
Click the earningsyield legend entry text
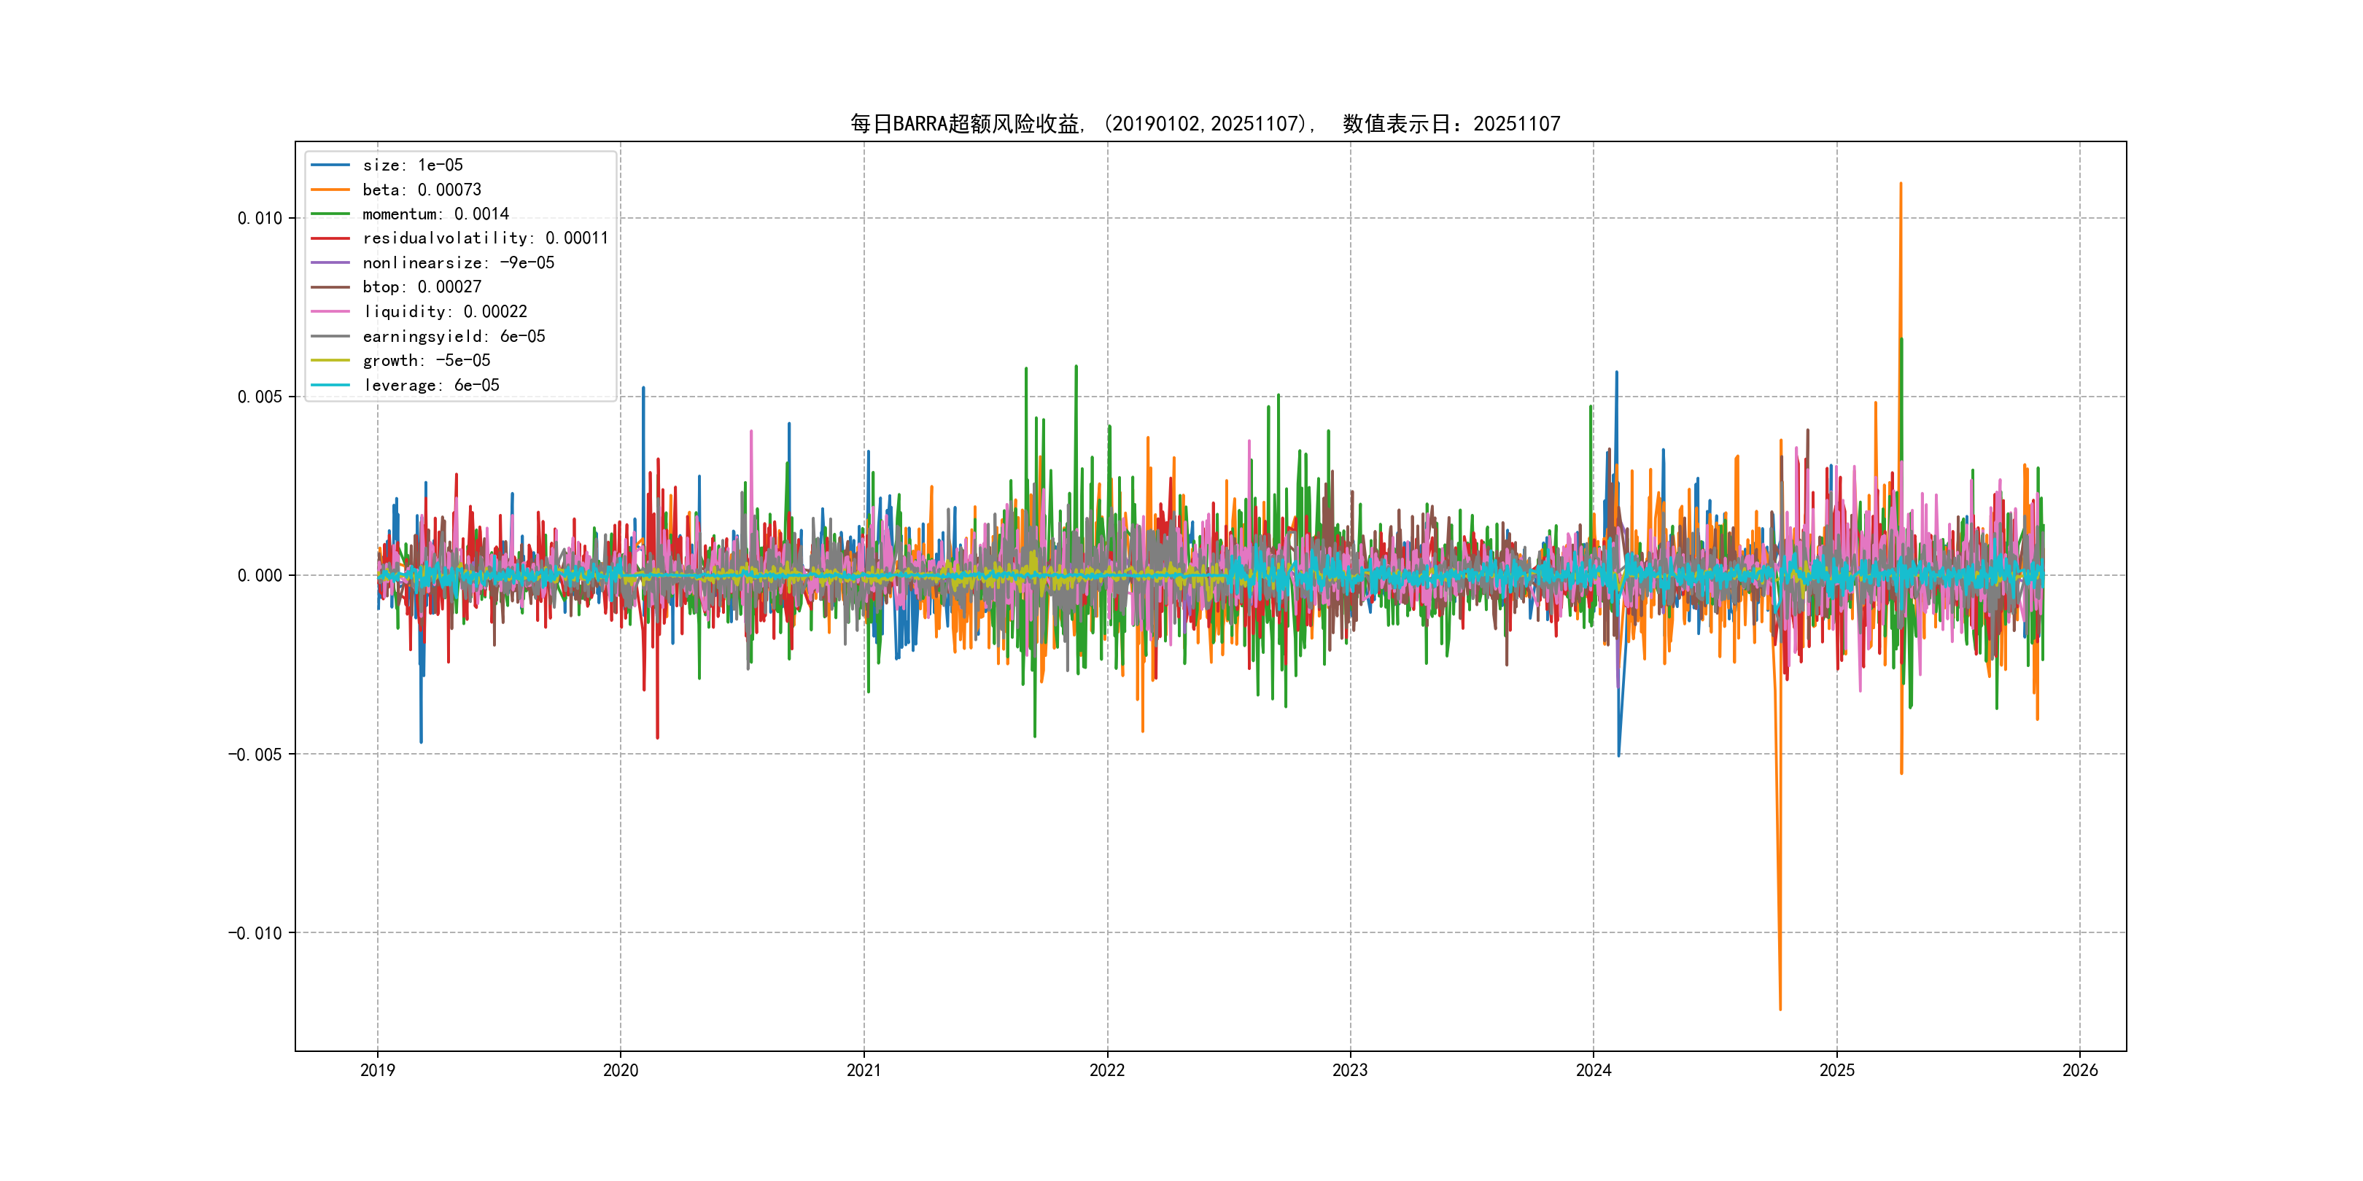(453, 337)
